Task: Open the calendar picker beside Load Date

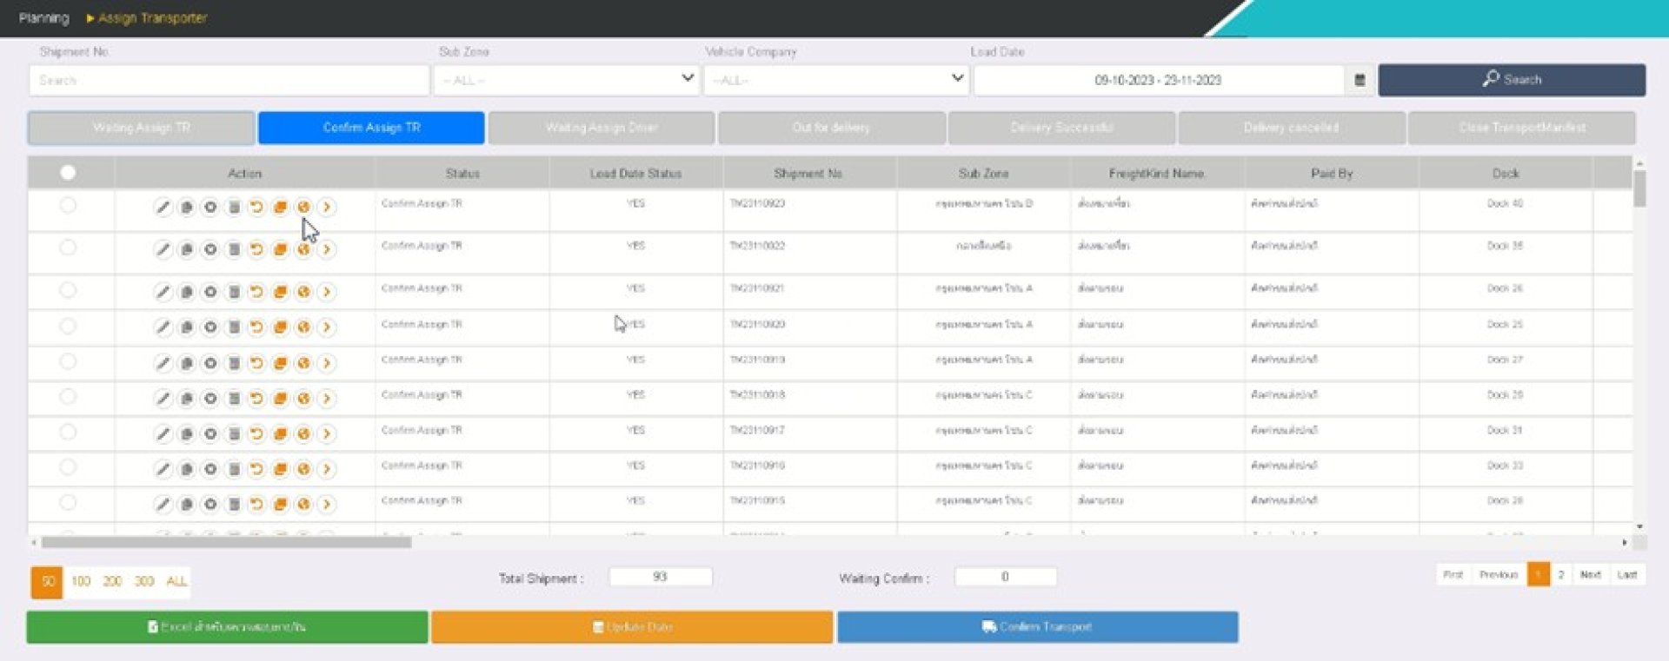Action: click(1360, 80)
